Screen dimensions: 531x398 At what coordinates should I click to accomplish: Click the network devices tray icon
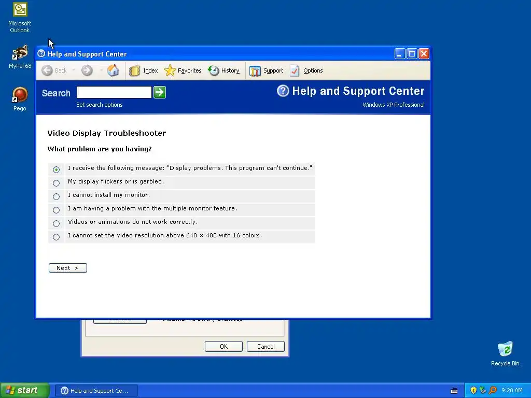pyautogui.click(x=483, y=390)
